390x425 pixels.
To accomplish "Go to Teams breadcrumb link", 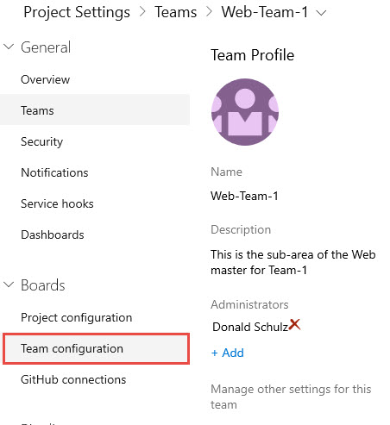I will 176,12.
